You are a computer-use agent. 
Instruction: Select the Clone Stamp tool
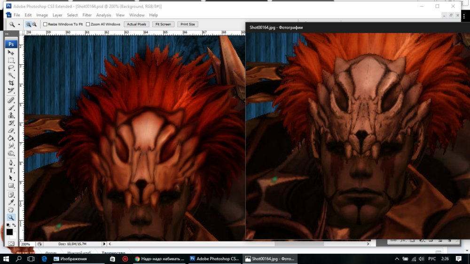click(x=11, y=116)
